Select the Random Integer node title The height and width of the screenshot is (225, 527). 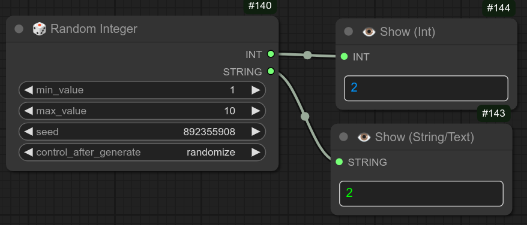click(94, 29)
